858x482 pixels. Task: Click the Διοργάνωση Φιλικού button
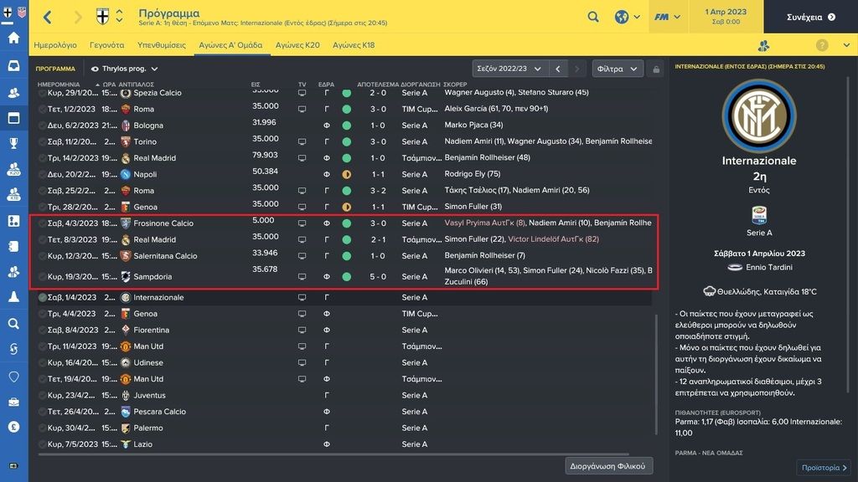[608, 466]
